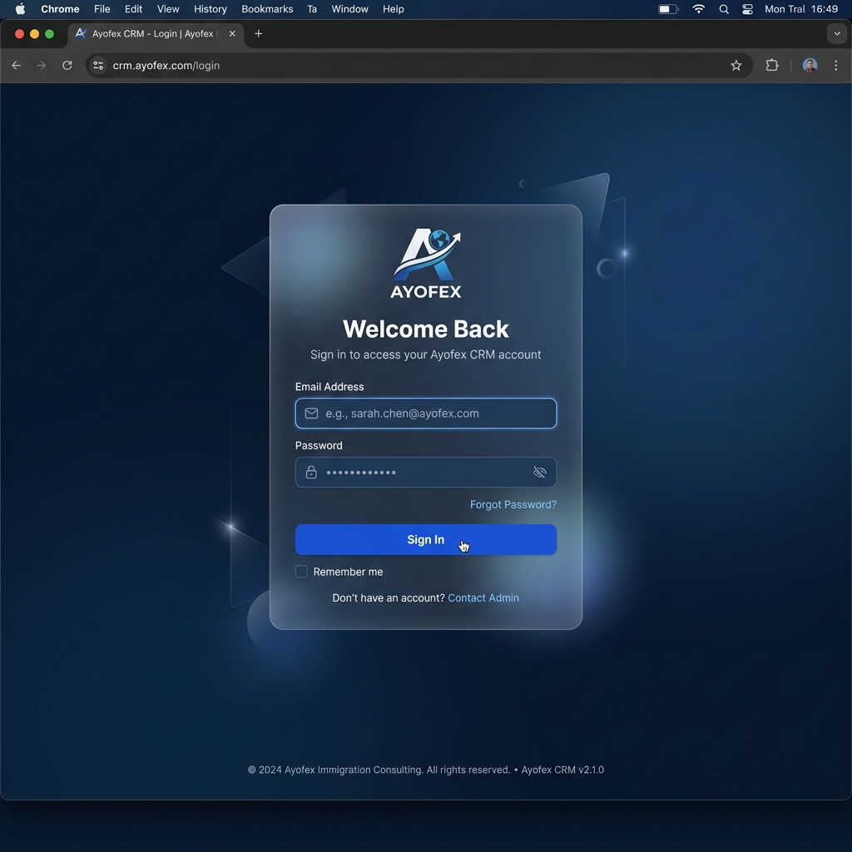Bookmark this page with star
The height and width of the screenshot is (852, 852).
click(x=736, y=66)
